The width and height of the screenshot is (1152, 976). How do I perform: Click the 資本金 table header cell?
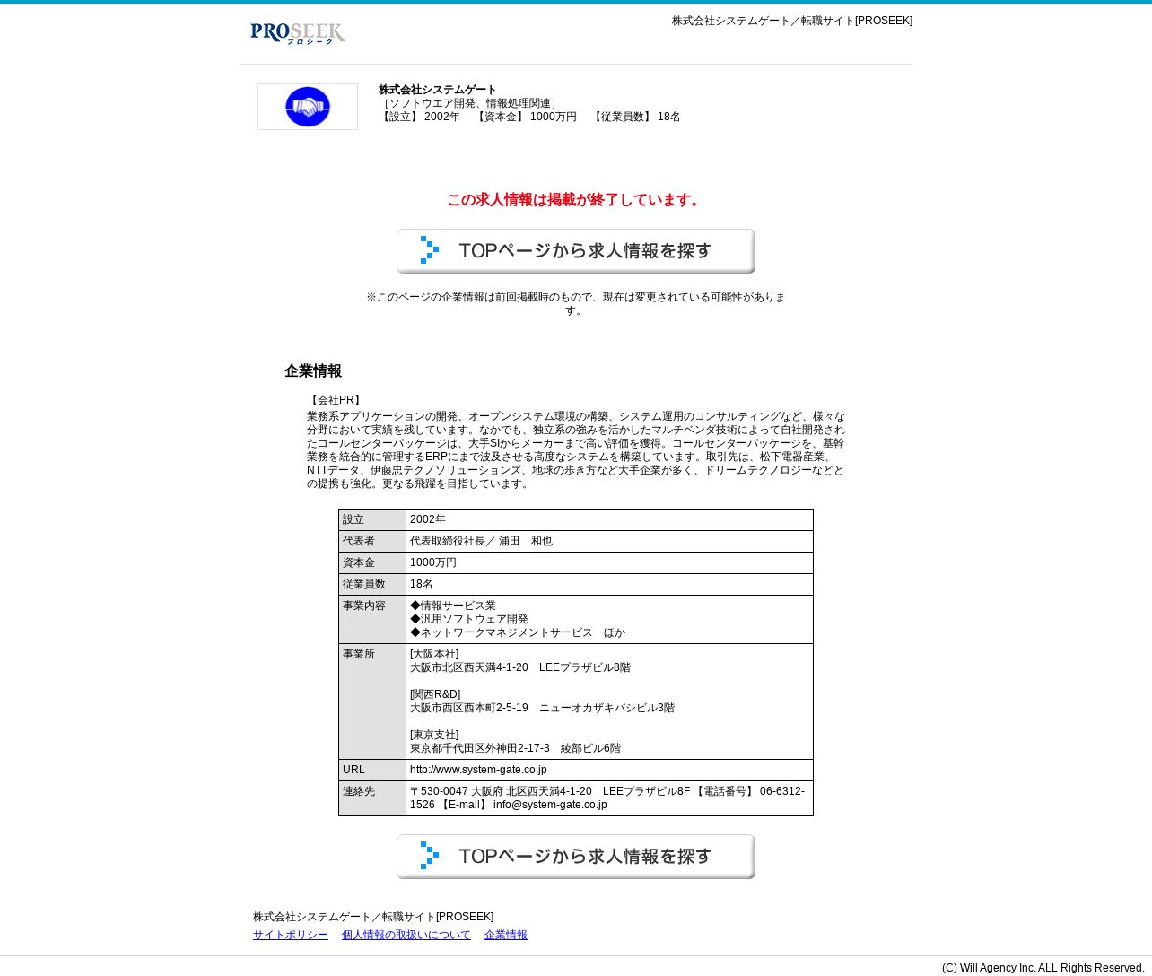[x=372, y=563]
